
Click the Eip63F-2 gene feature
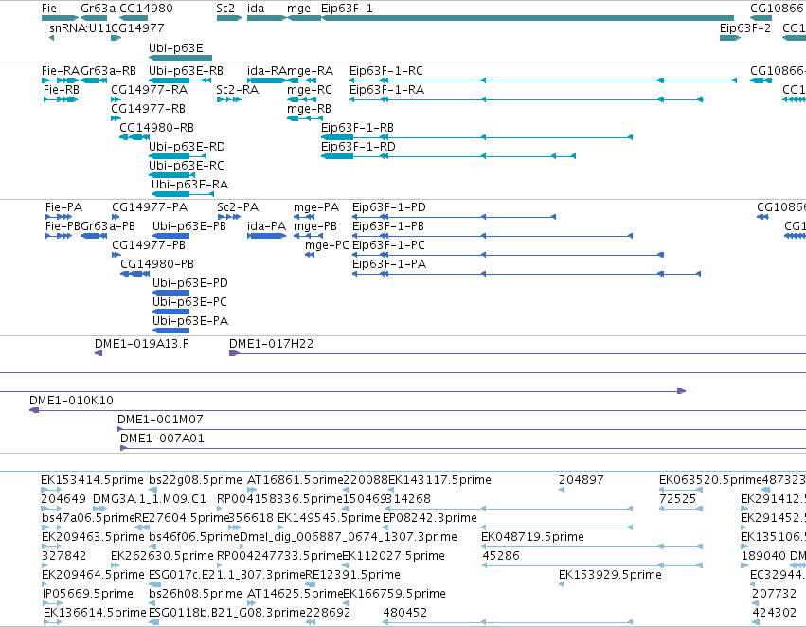pos(730,38)
